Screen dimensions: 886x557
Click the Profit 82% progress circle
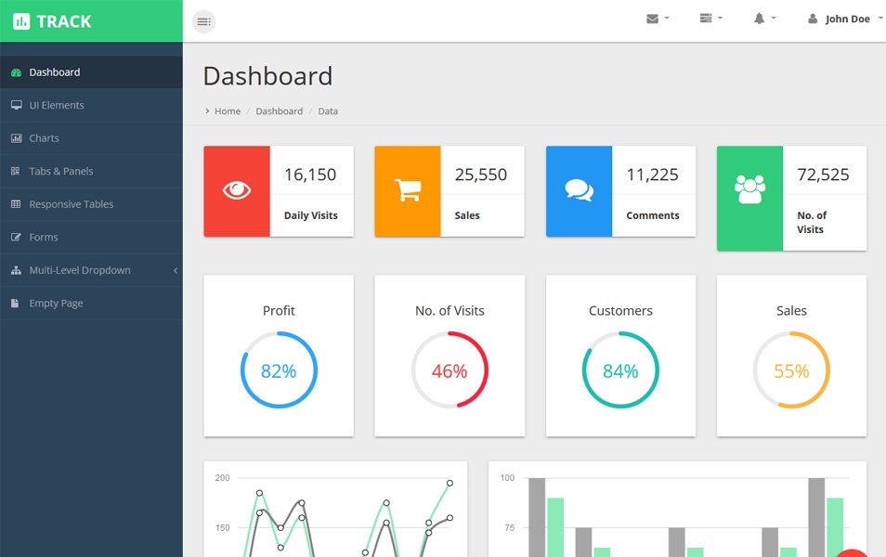tap(280, 370)
